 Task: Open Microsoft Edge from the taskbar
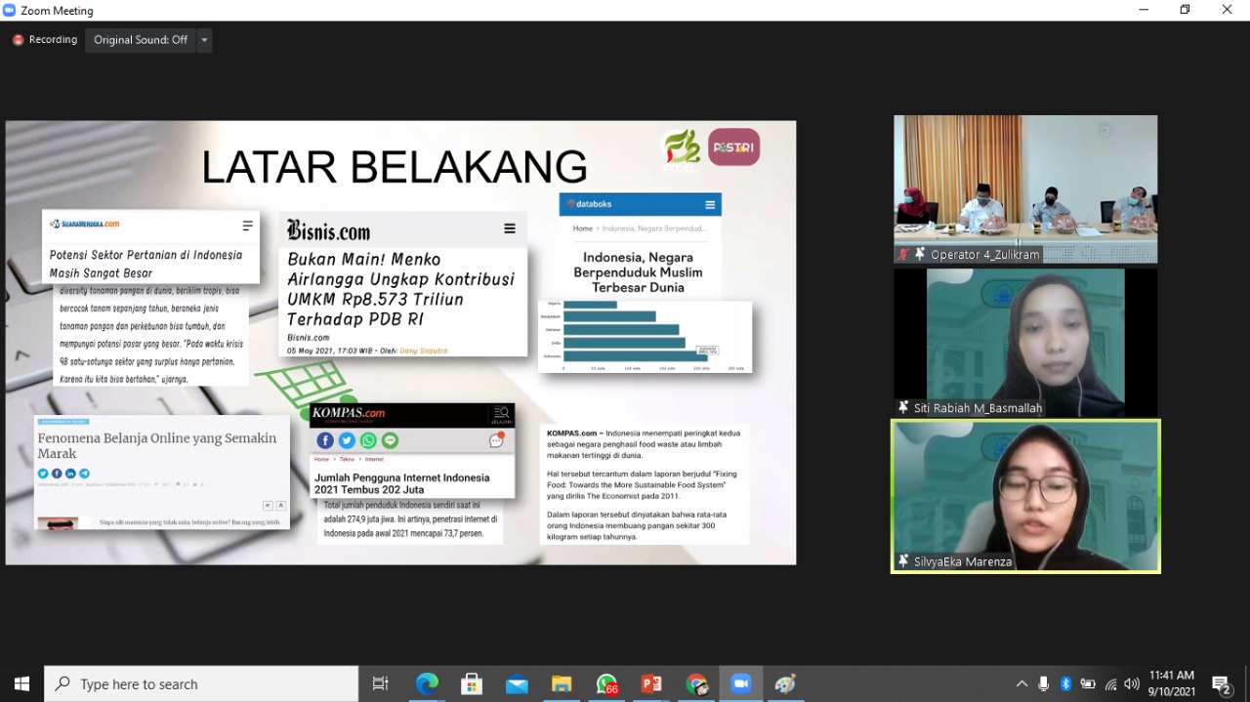pos(427,684)
